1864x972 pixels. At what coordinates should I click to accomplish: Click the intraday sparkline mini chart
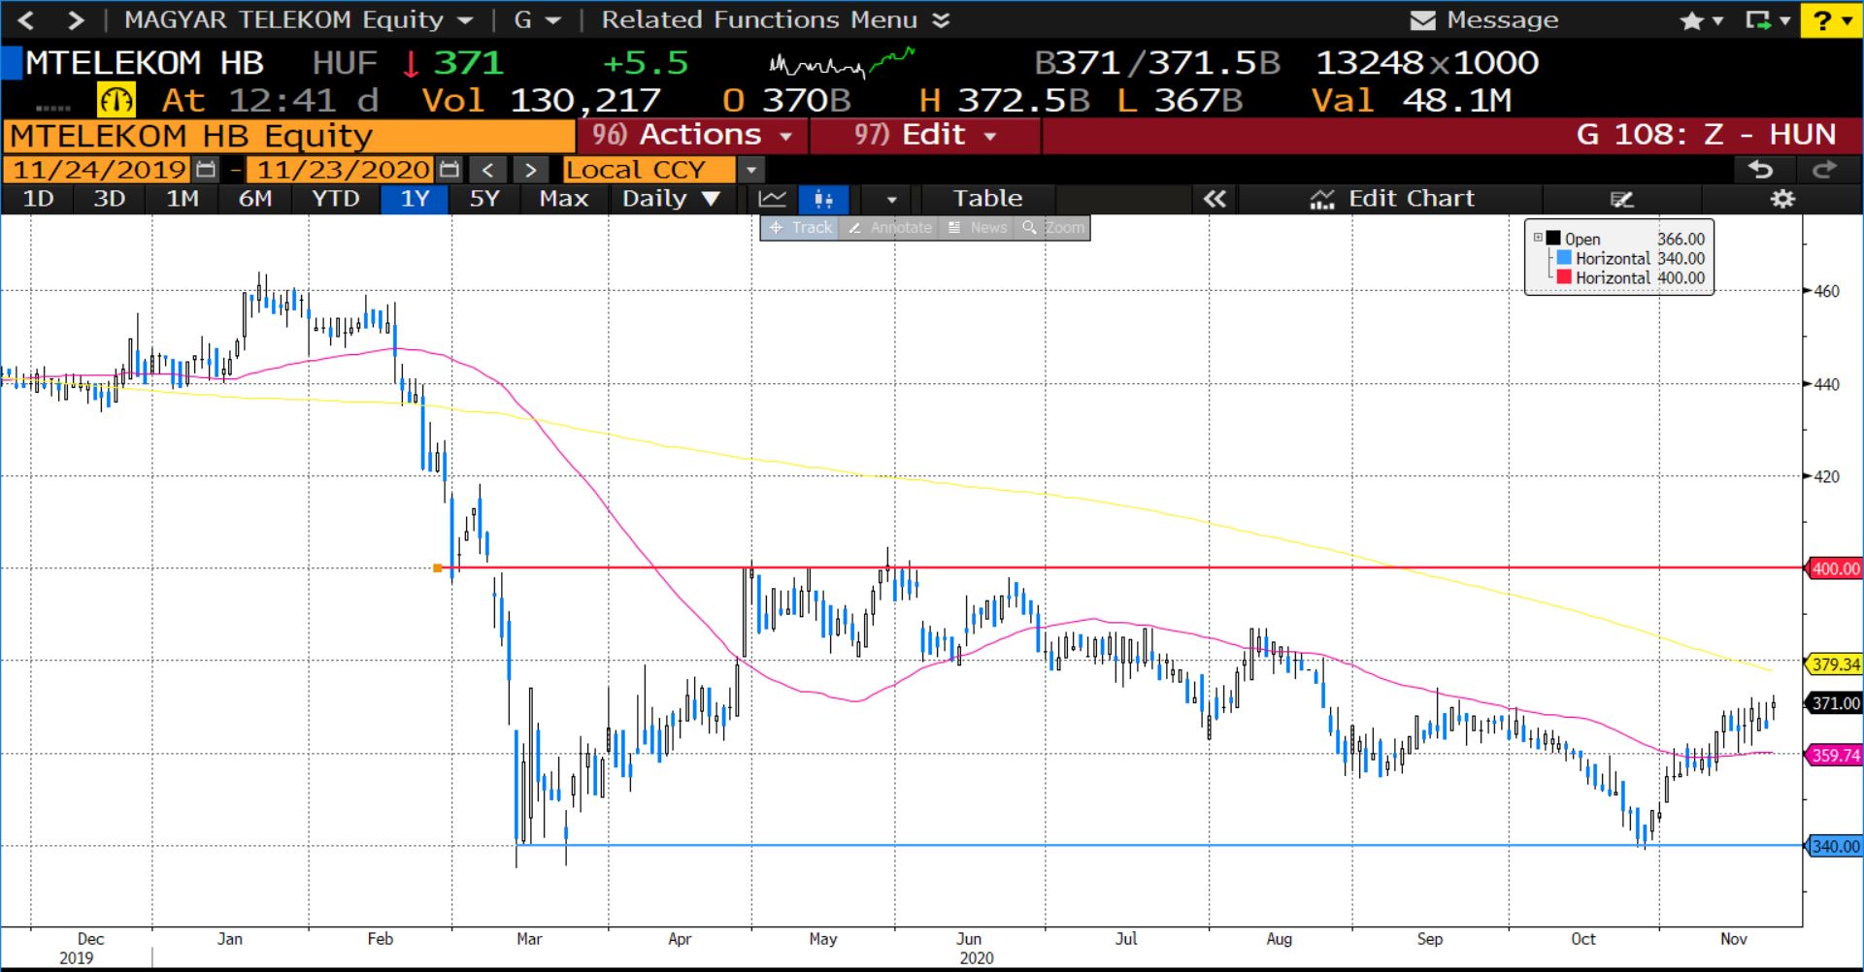click(x=842, y=62)
